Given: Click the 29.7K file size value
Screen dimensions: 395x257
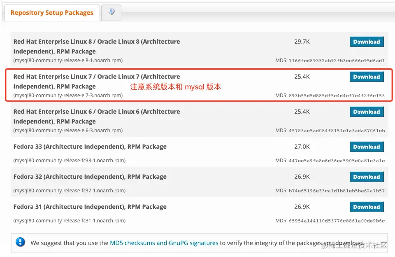Looking at the screenshot, I should coord(302,42).
